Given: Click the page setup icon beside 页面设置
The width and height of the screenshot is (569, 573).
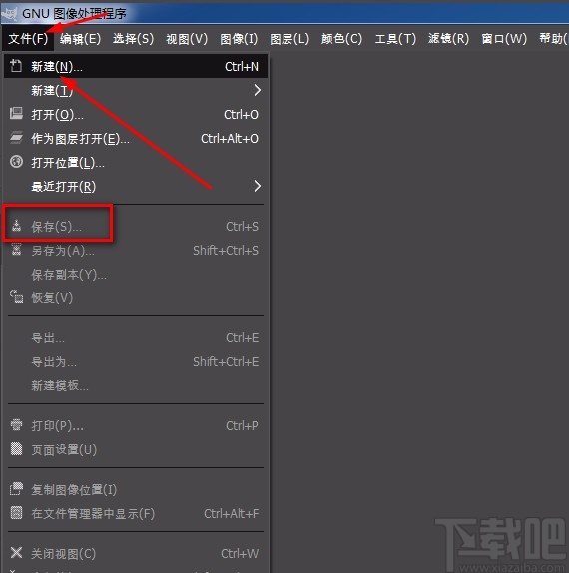Looking at the screenshot, I should tap(16, 449).
